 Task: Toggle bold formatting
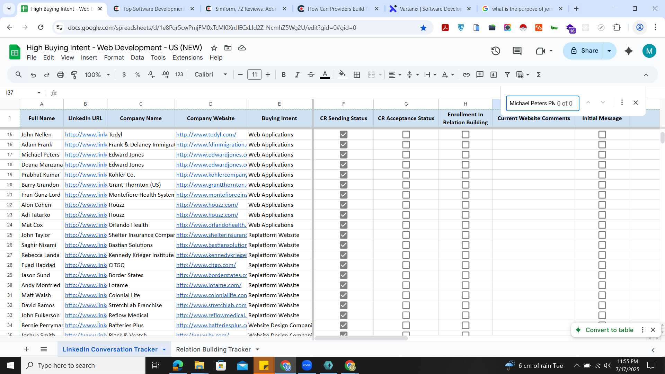pos(283,75)
